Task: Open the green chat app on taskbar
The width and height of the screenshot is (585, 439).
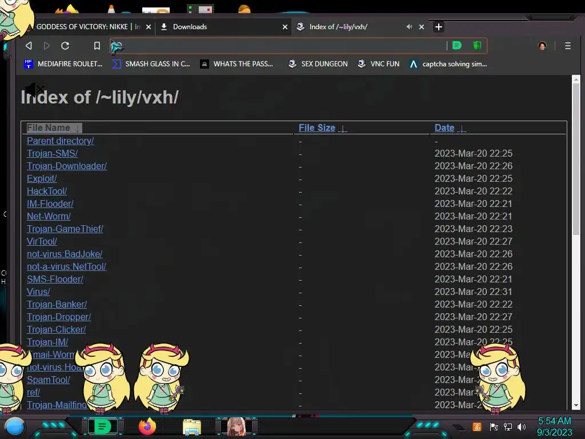Action: [102, 426]
